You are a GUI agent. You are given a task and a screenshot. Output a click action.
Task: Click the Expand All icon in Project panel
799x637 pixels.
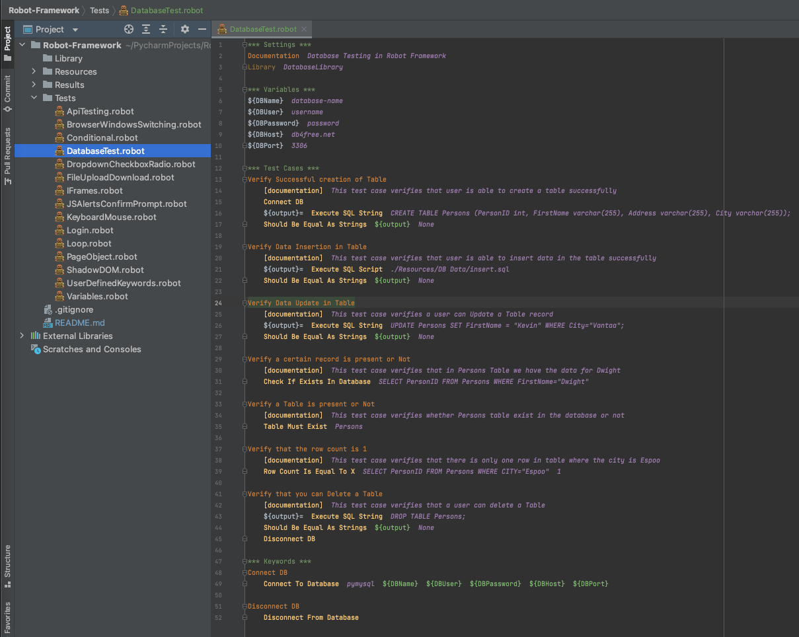pos(145,29)
